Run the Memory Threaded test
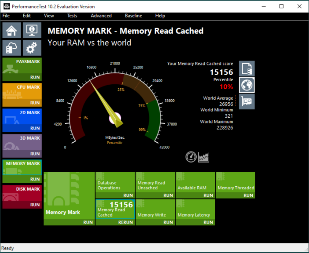 pos(235,195)
